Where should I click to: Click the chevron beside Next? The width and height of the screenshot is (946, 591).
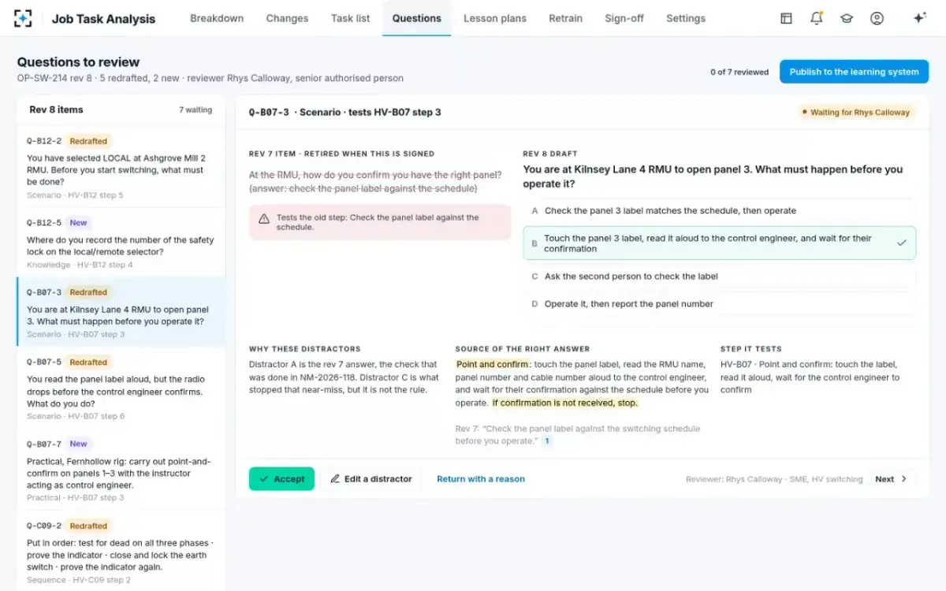[x=904, y=479]
